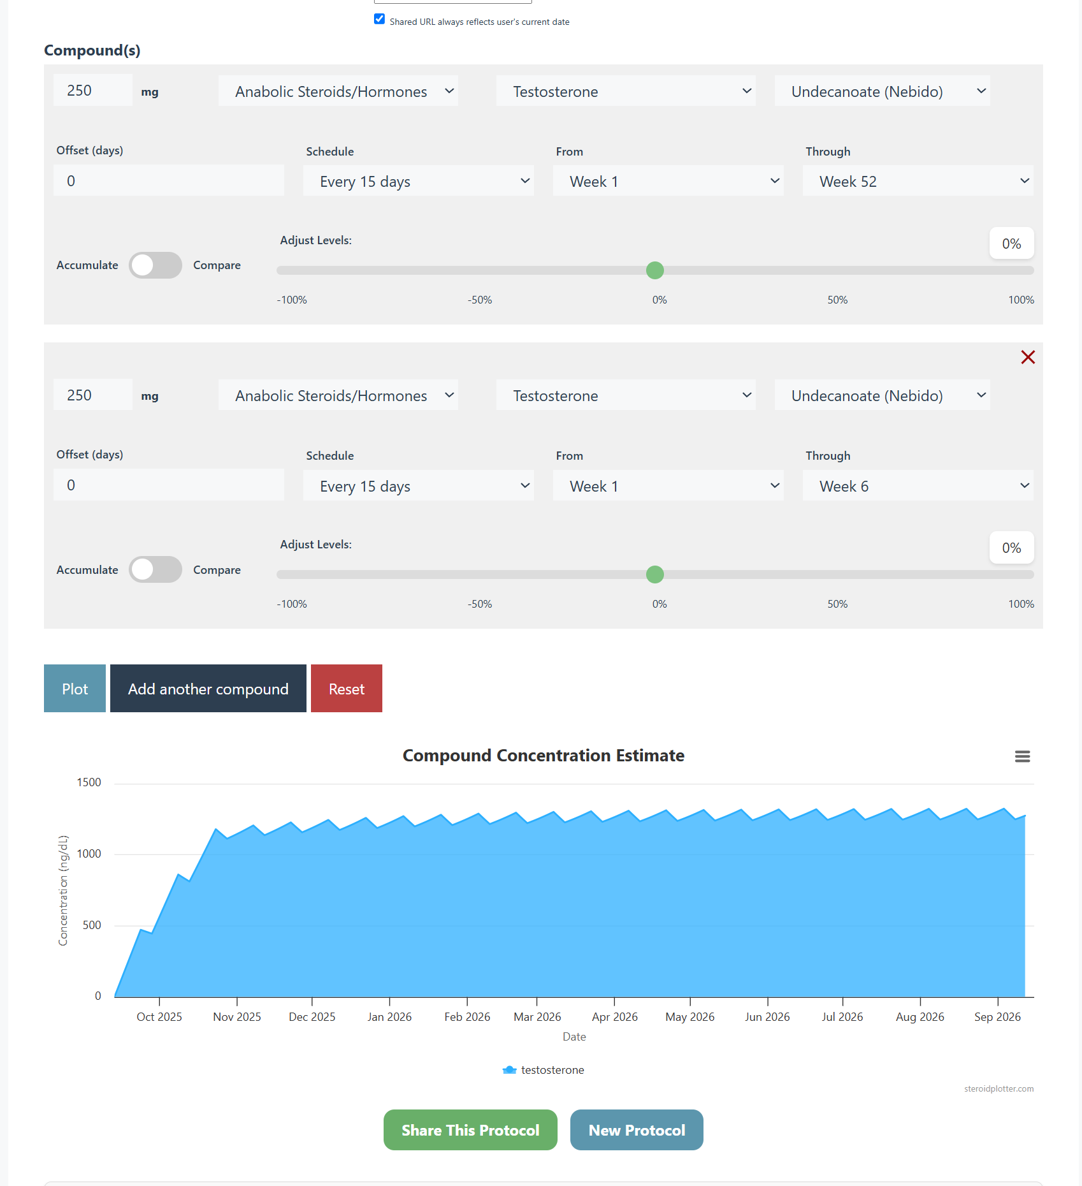Screen dimensions: 1082x1186
Task: Click first compound Adjust Levels slider handle
Action: (655, 270)
